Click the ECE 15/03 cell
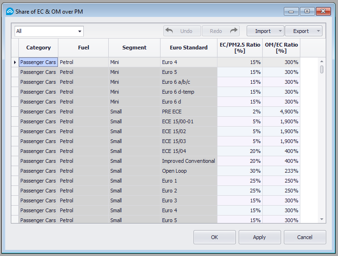This screenshot has height=256, width=338. (x=189, y=141)
